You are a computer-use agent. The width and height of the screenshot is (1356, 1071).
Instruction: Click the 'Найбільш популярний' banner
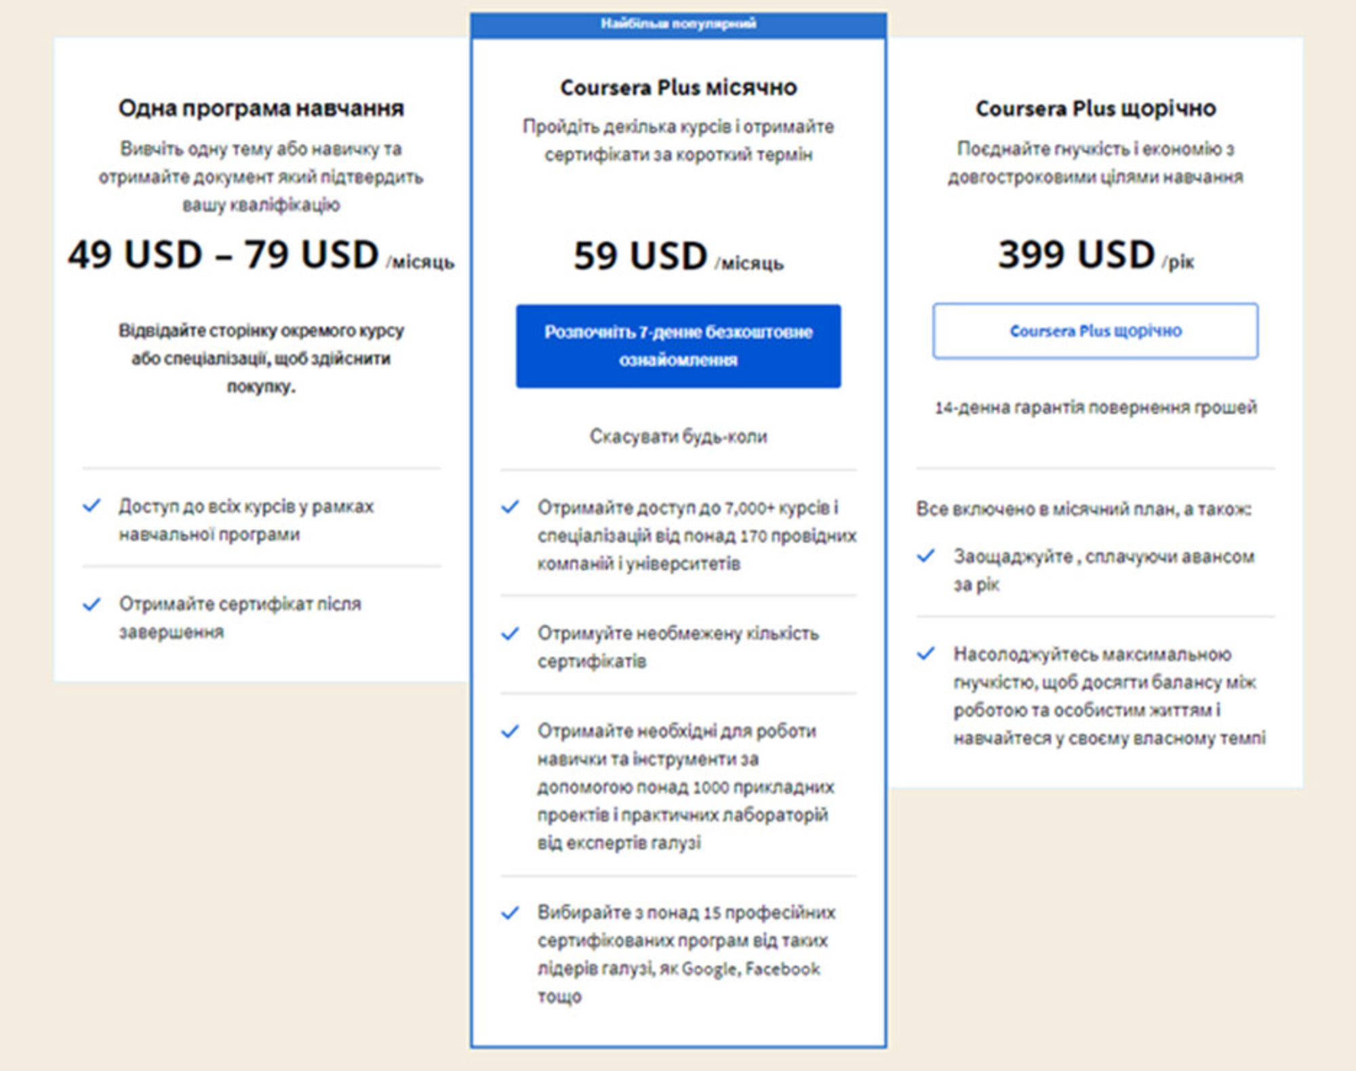678,24
